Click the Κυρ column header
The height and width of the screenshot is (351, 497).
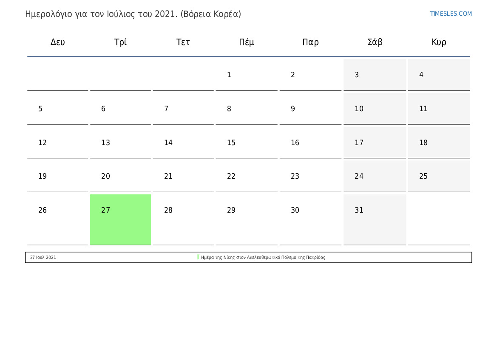click(439, 42)
